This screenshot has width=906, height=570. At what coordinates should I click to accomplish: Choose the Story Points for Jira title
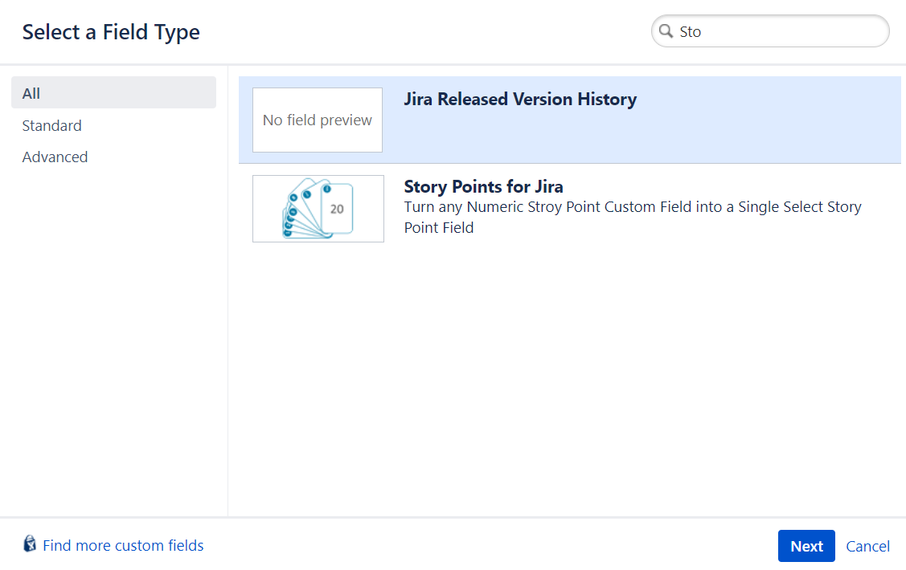coord(483,187)
